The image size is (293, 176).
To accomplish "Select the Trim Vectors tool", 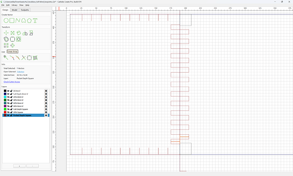I will 23,58.
